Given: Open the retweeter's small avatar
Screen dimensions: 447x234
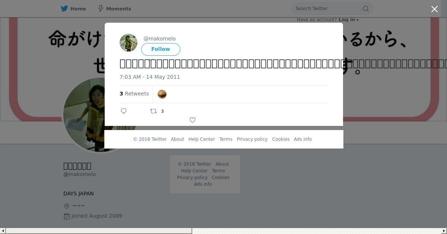Looking at the screenshot, I should click(x=162, y=94).
